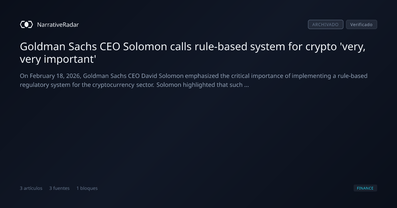Expand the truncated summary via the ellipsis
397x208 pixels.
point(246,85)
